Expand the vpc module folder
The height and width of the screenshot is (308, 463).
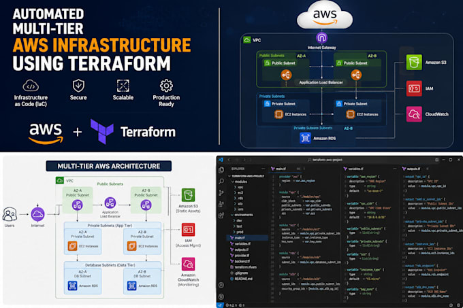click(239, 187)
